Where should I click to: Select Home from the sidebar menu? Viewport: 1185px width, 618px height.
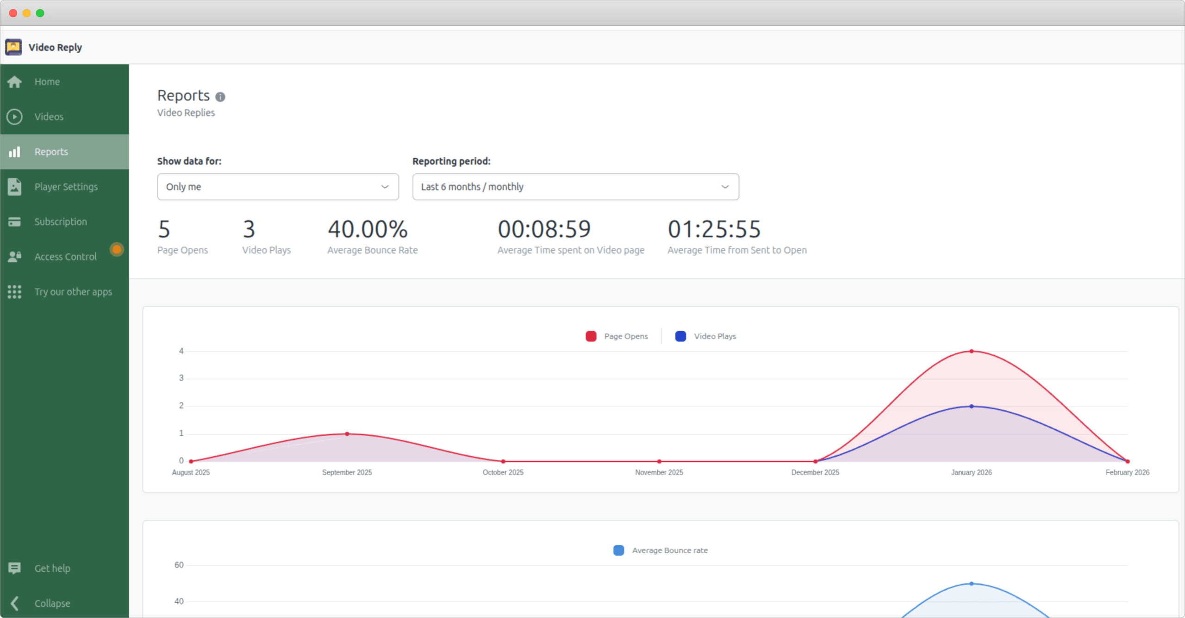(x=47, y=81)
